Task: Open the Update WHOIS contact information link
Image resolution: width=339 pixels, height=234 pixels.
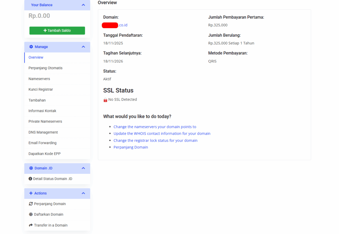Action: (x=162, y=134)
